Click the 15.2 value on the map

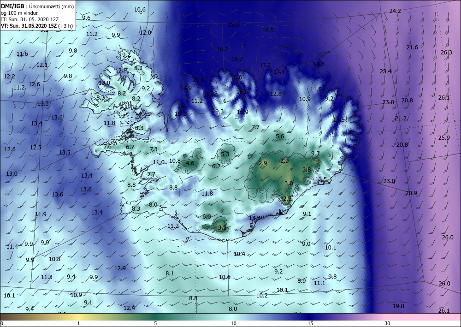[x=180, y=113]
